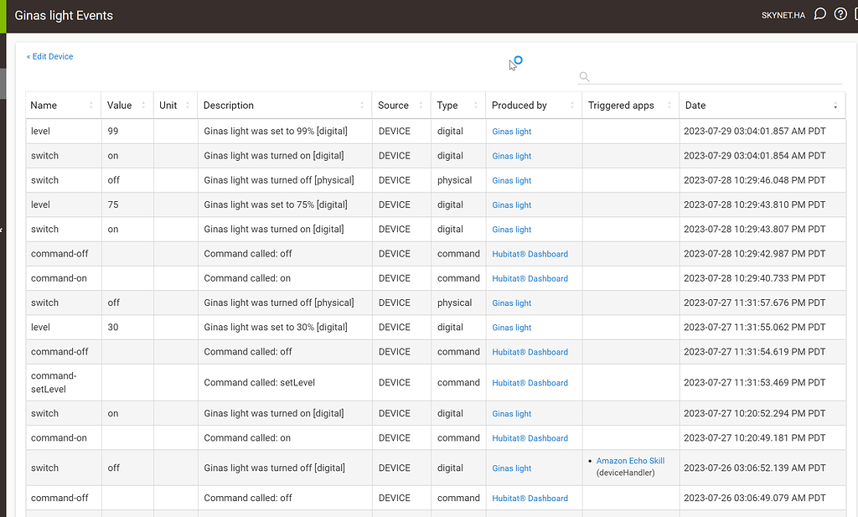The image size is (858, 517).
Task: Click the search magnifier icon
Action: 584,76
